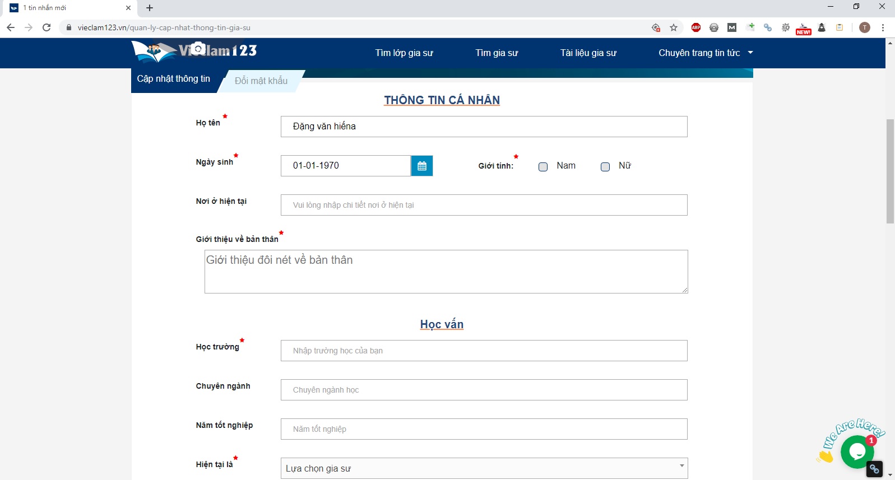
Task: Click the page vertical scrollbar thumb
Action: pyautogui.click(x=890, y=171)
